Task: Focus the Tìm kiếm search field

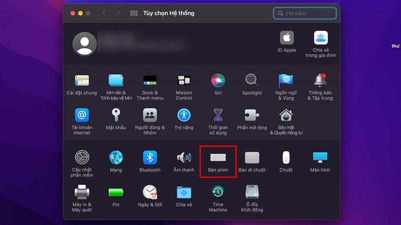Action: [x=305, y=13]
